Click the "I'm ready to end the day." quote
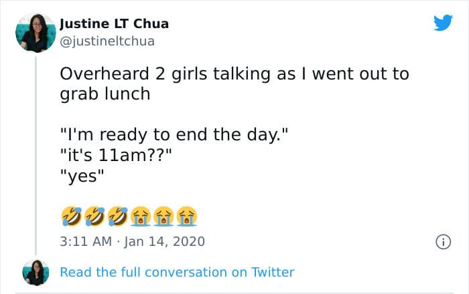 click(174, 136)
